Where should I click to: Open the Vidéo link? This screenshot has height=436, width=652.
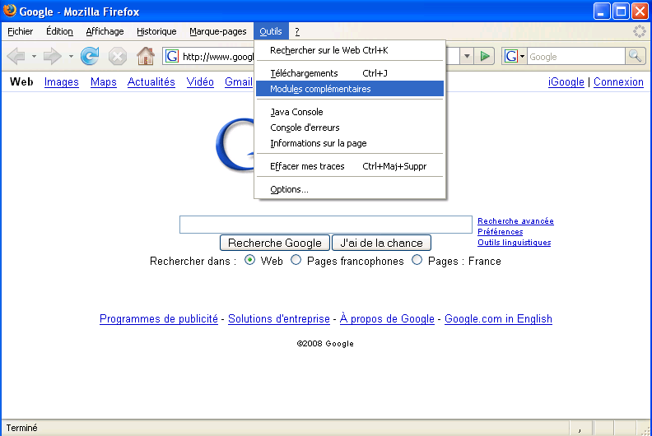[200, 82]
